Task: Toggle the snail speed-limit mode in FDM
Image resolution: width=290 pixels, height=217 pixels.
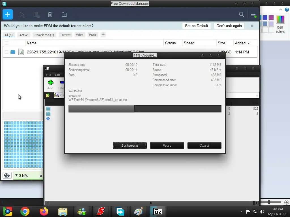Action: point(7,175)
